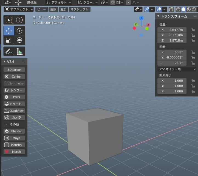Click the red X axis gizmo ball
Screen dimensions: 198x176
coord(148,25)
